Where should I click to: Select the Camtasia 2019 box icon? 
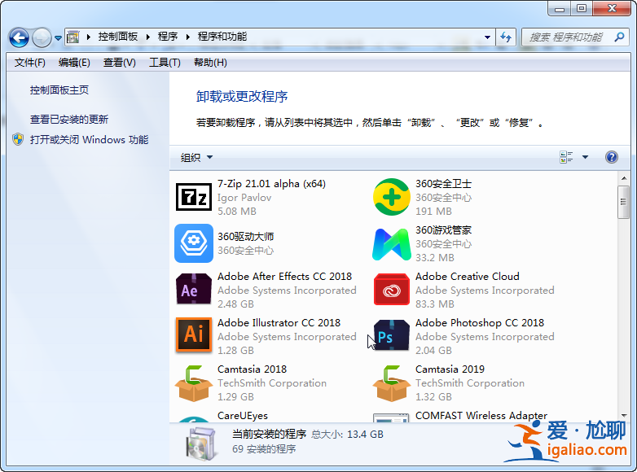click(391, 383)
